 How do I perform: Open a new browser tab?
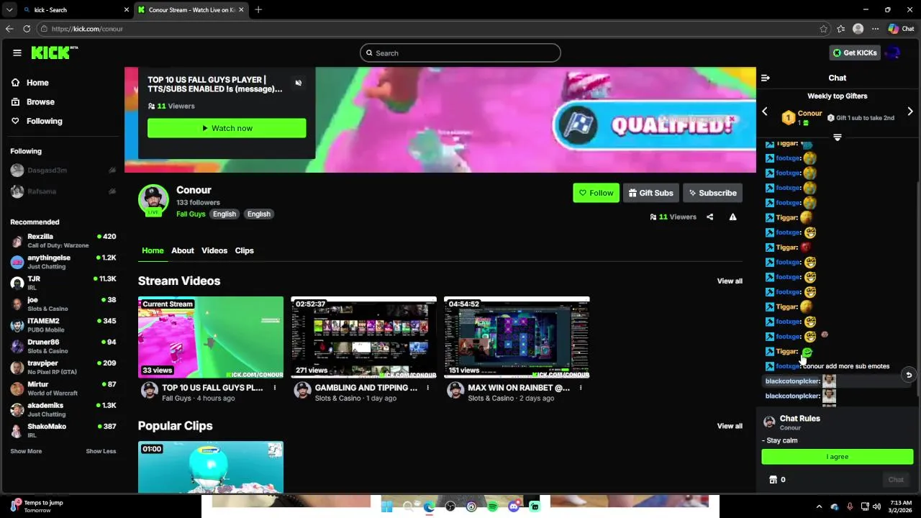pos(258,10)
